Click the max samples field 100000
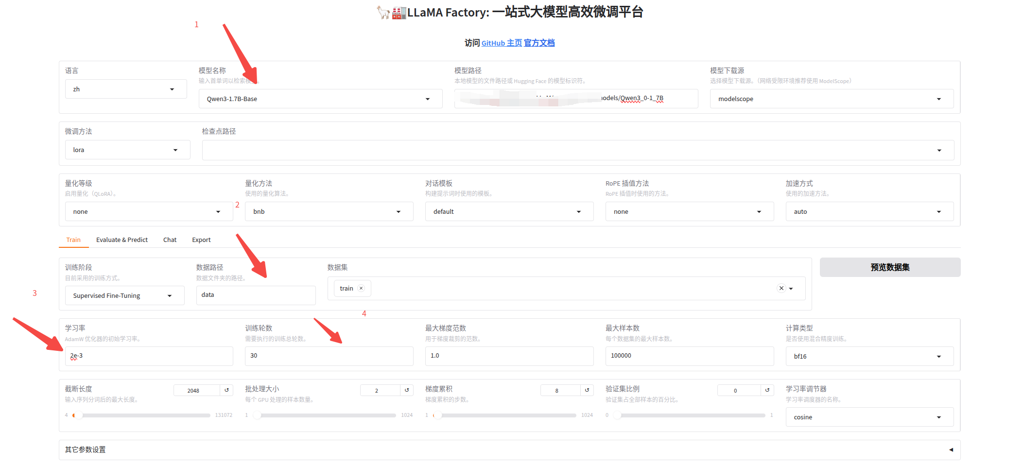1024x466 pixels. pyautogui.click(x=690, y=356)
